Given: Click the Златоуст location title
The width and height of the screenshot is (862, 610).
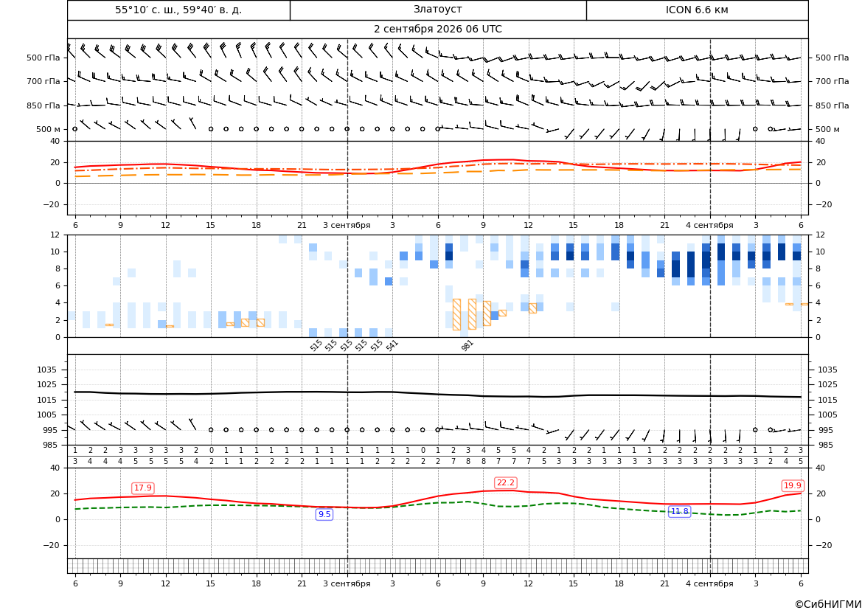Looking at the screenshot, I should [x=437, y=10].
